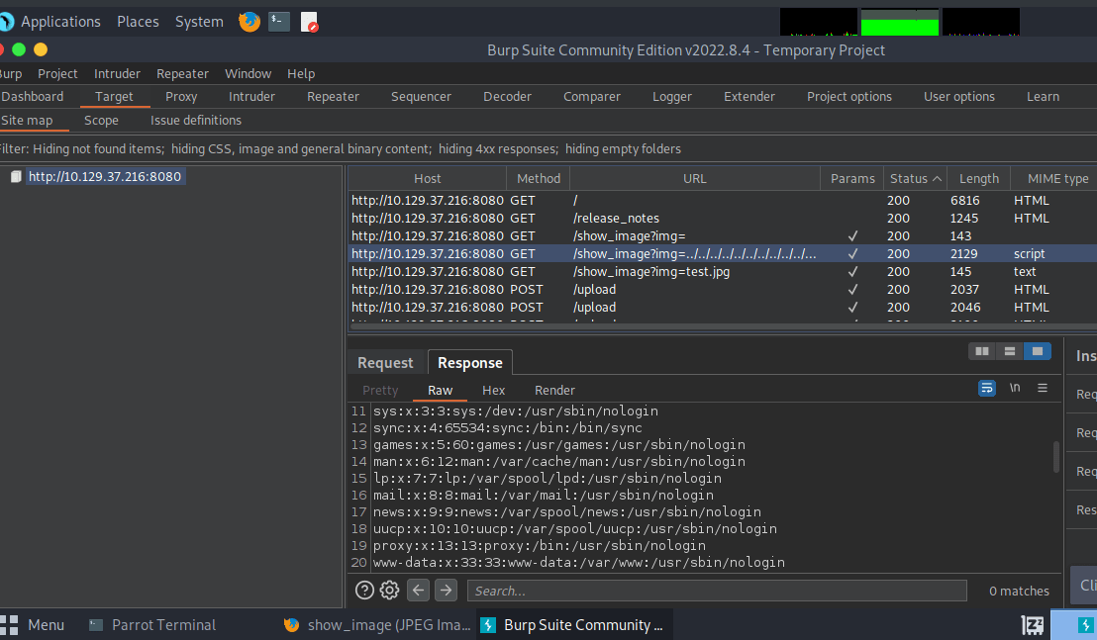
Task: Open the Window menu
Action: click(248, 73)
